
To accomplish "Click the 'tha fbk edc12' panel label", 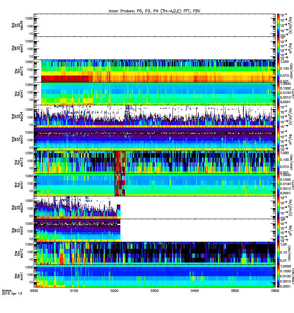I will pos(19,71).
